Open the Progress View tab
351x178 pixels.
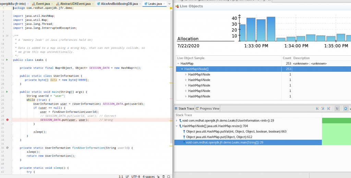208,108
